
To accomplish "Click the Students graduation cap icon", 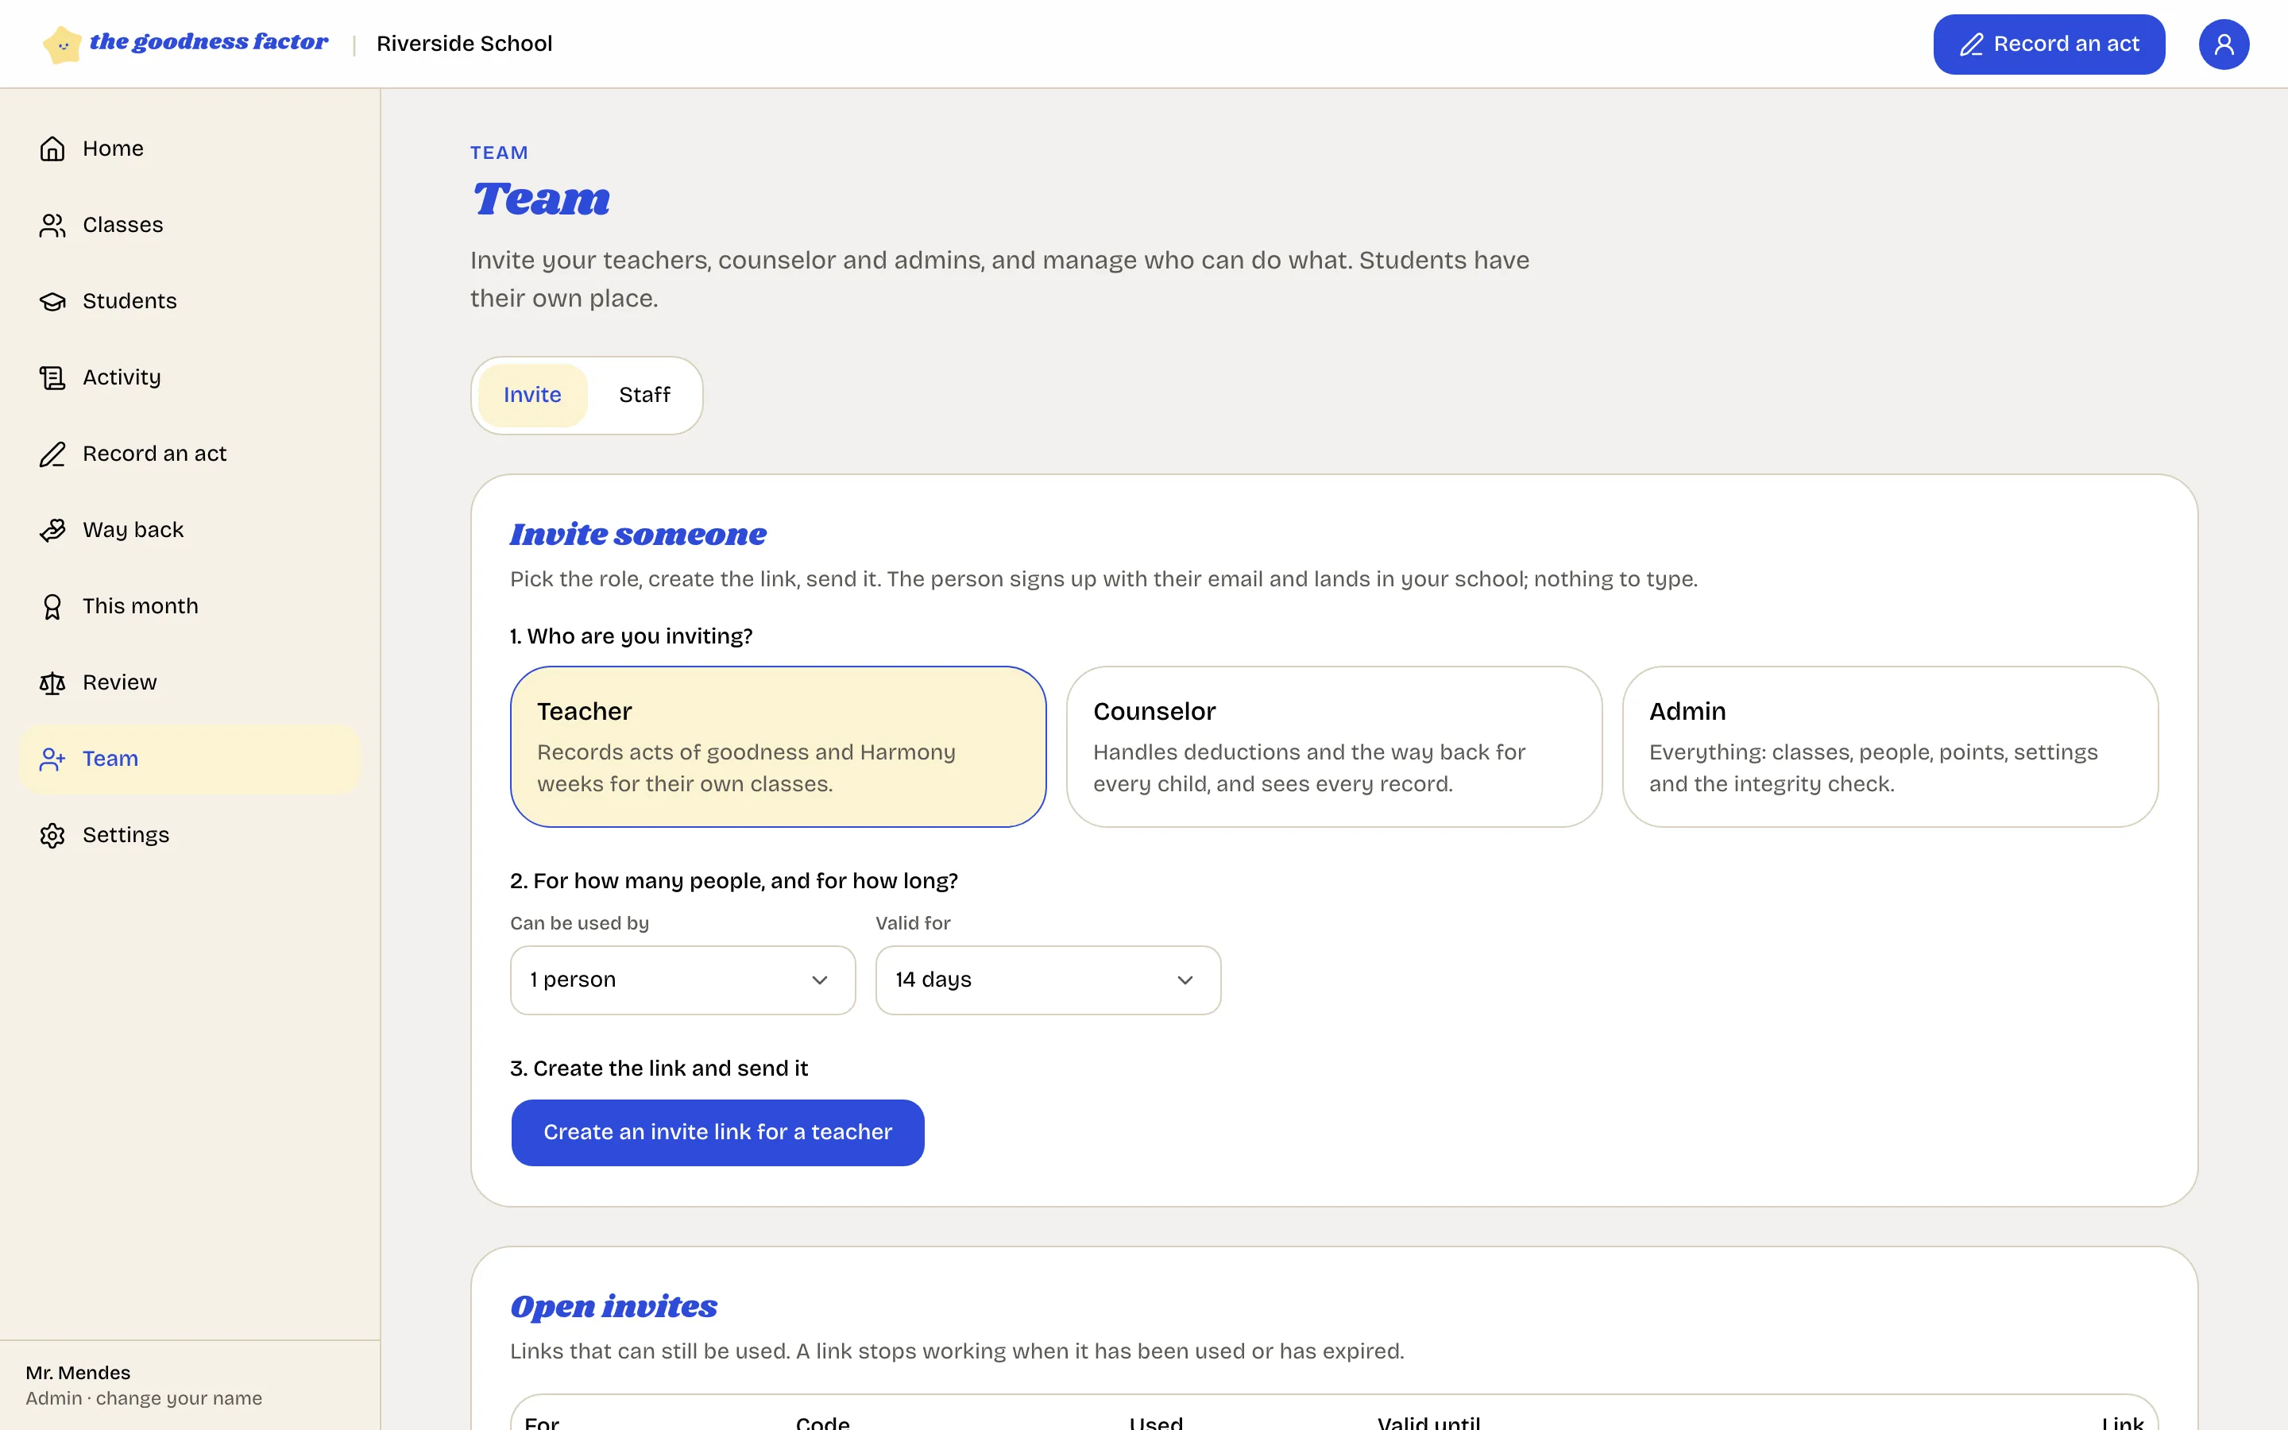I will coord(52,302).
